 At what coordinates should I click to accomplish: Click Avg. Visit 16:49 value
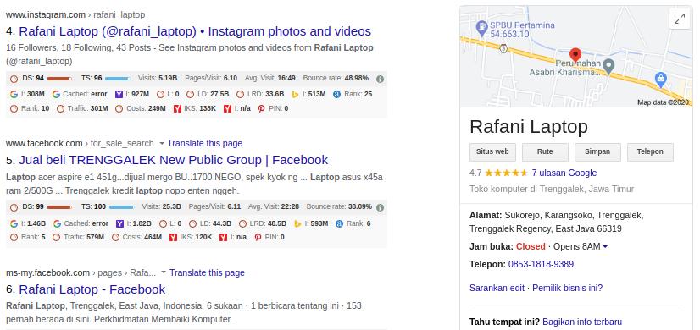[x=286, y=78]
